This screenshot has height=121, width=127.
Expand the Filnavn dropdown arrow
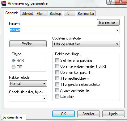click(x=117, y=30)
